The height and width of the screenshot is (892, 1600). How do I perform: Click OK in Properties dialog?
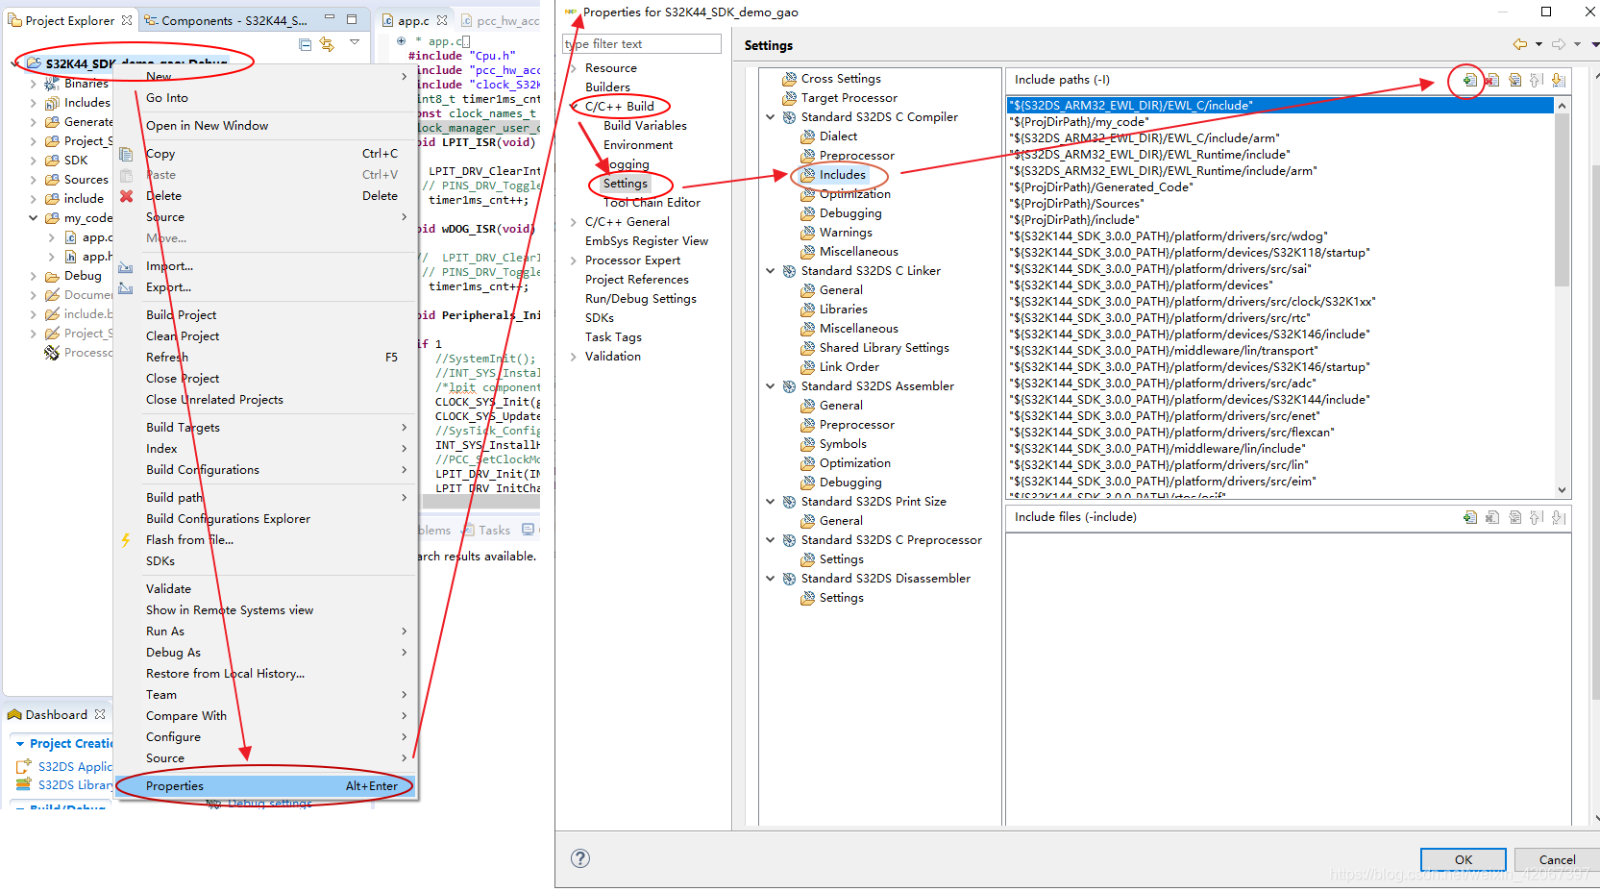[1464, 859]
